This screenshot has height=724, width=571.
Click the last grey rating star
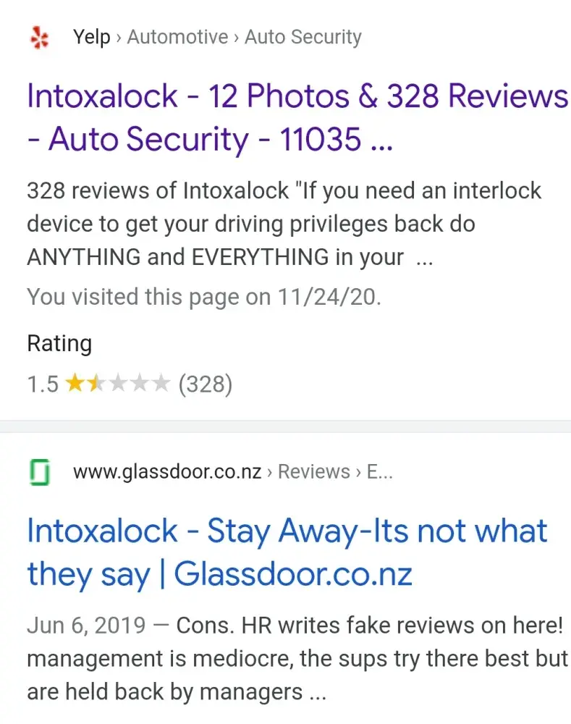(161, 383)
